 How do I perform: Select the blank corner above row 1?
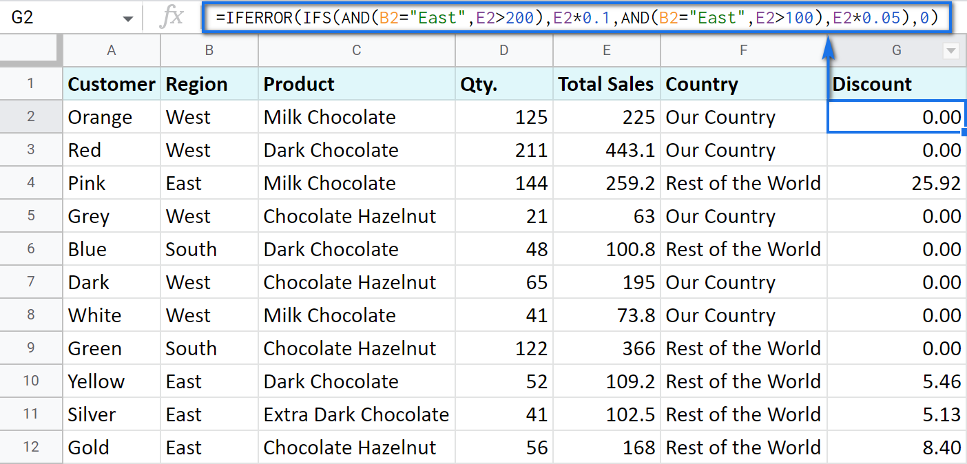click(x=31, y=50)
